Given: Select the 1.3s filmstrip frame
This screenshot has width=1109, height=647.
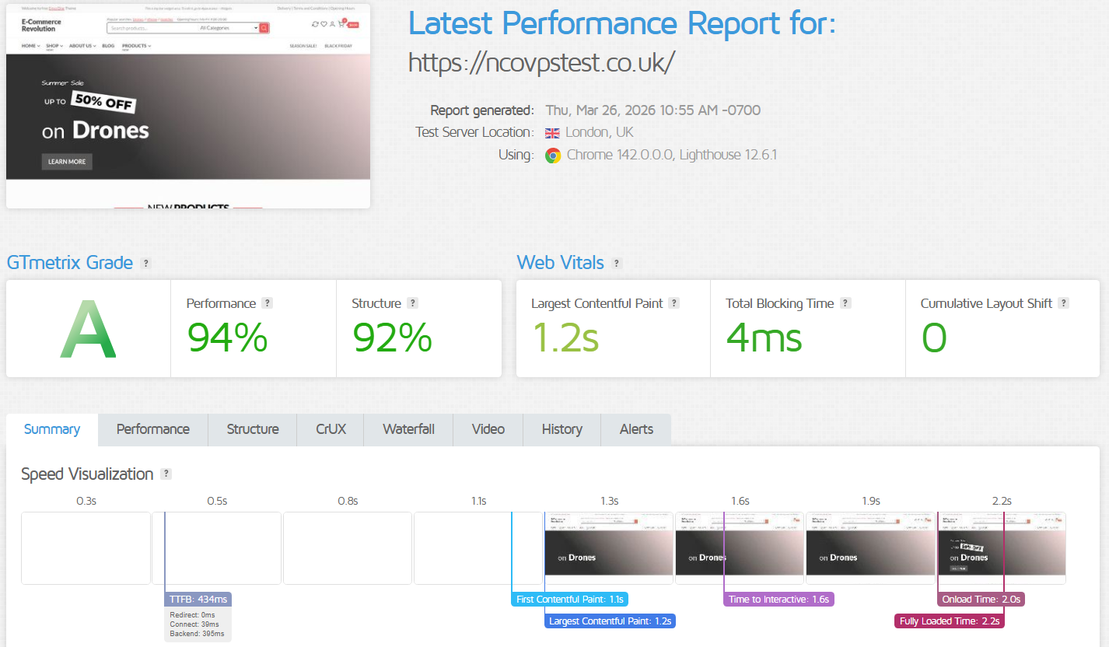Looking at the screenshot, I should click(609, 547).
